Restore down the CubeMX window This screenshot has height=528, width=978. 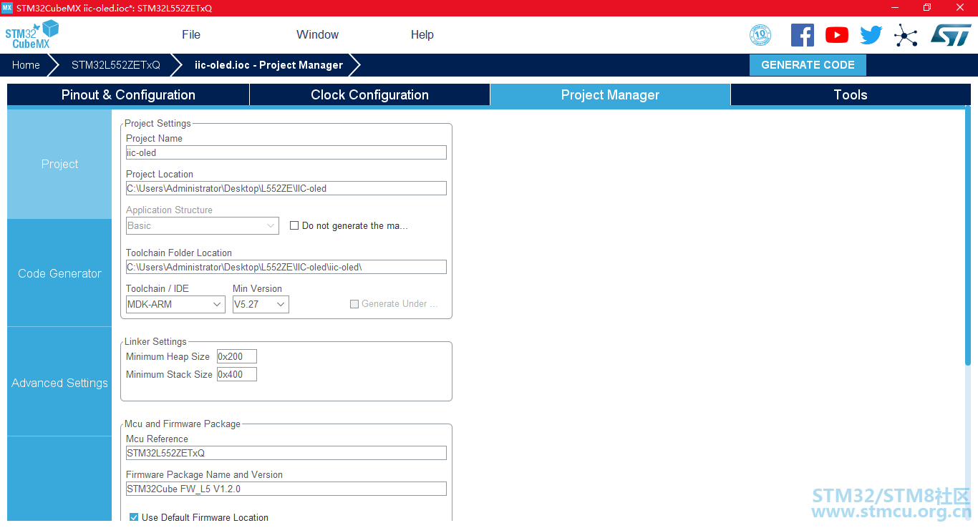[927, 8]
